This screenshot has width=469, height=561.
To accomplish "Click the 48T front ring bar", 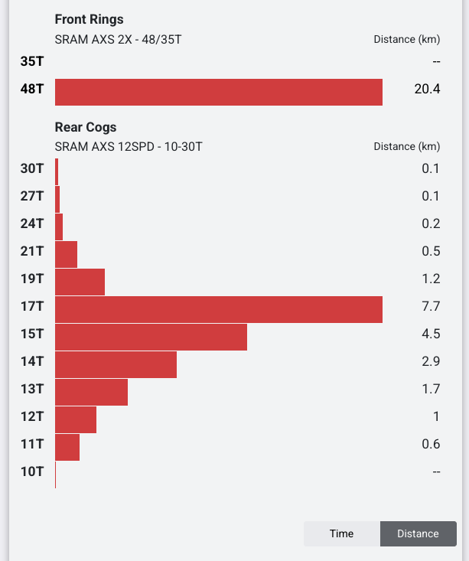I will click(x=219, y=92).
